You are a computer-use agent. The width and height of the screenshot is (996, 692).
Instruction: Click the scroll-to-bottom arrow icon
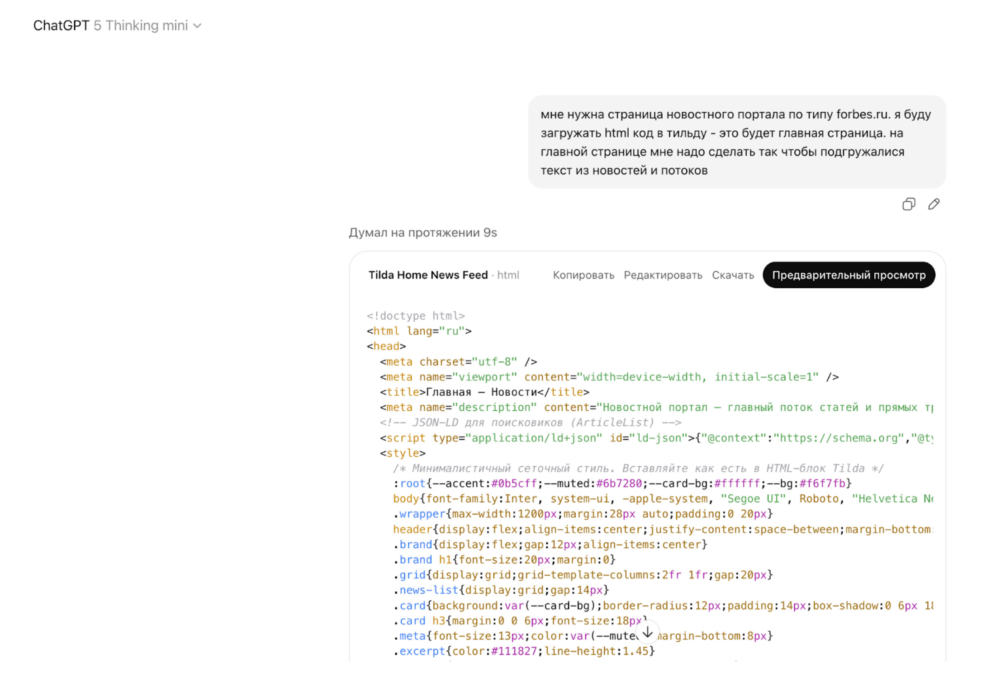pos(647,632)
